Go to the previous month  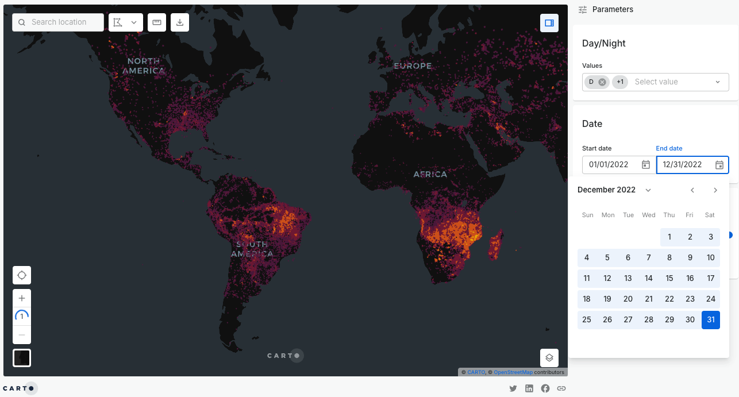pyautogui.click(x=692, y=190)
